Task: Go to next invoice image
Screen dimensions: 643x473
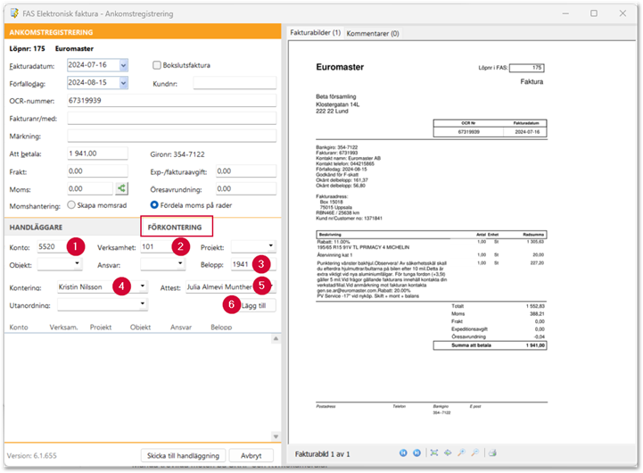Action: click(x=416, y=452)
